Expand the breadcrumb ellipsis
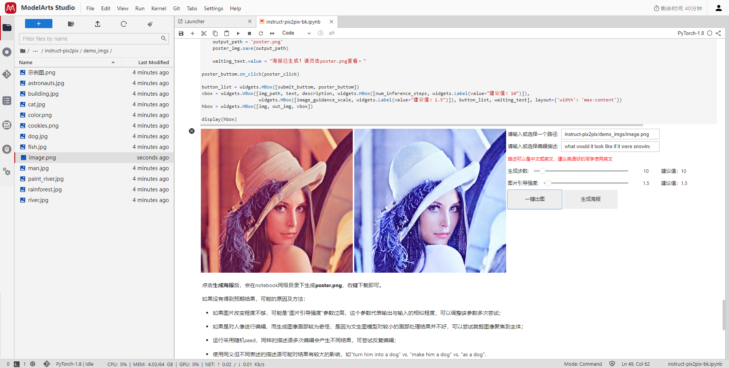729x368 pixels. (x=35, y=51)
